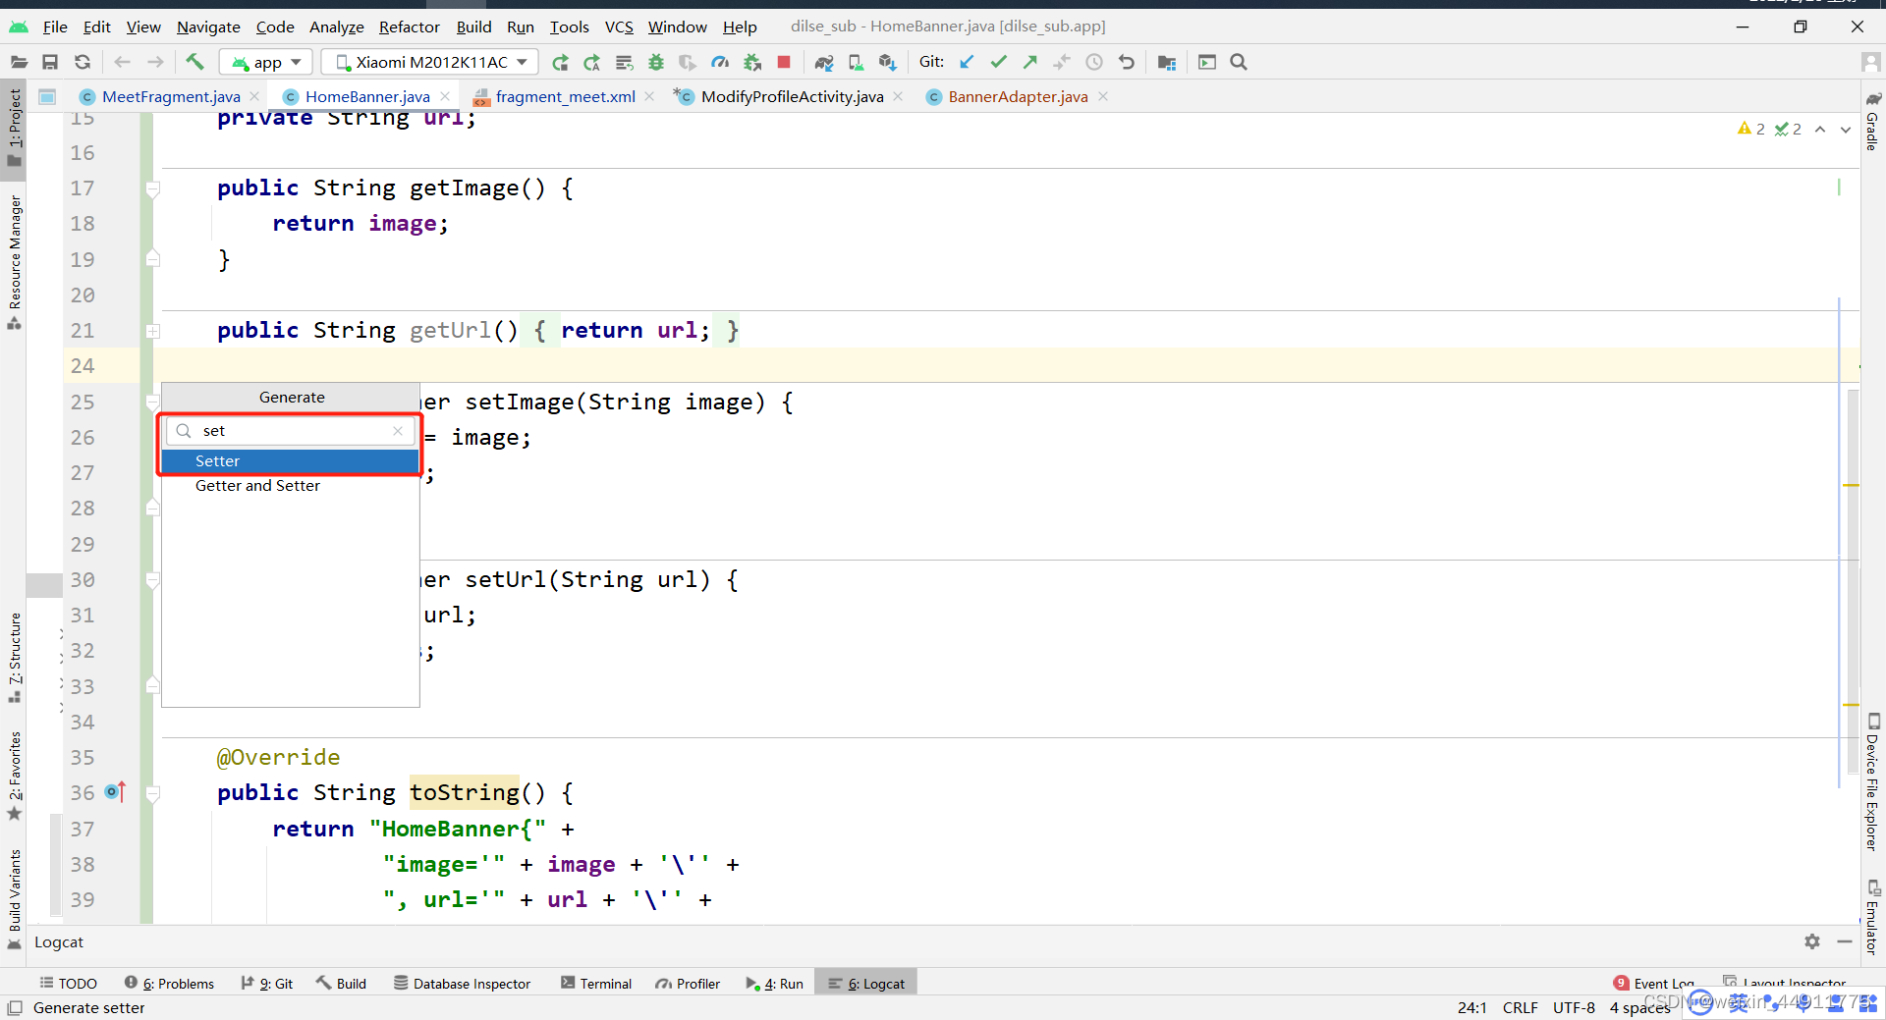Image resolution: width=1886 pixels, height=1020 pixels.
Task: Click the Apply Code Changes icon
Action: (x=624, y=62)
